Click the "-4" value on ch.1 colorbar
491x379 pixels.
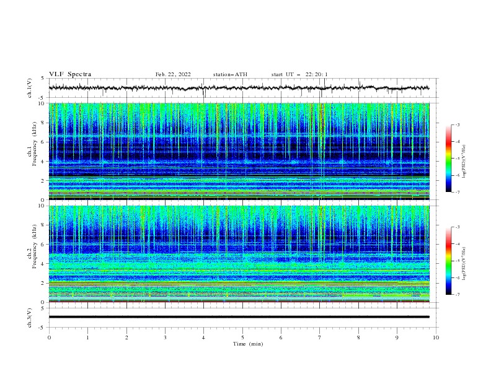point(458,142)
